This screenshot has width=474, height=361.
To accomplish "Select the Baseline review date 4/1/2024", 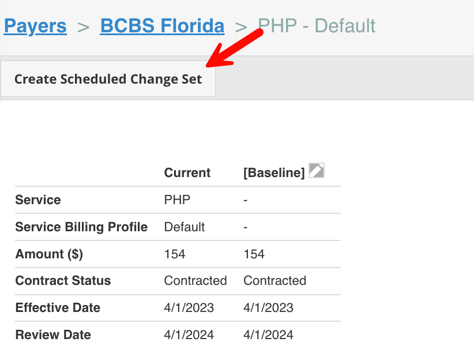I will pos(269,334).
